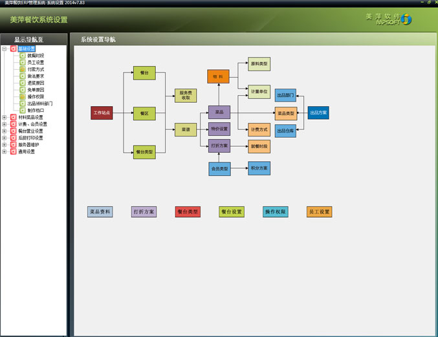Click the red 餐台类型 shortcut button

tap(188, 212)
